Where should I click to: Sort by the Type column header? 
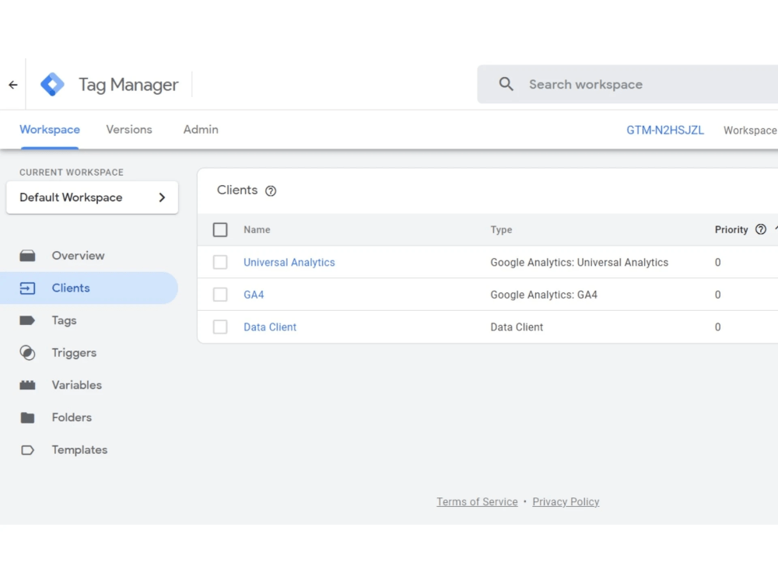pos(501,229)
